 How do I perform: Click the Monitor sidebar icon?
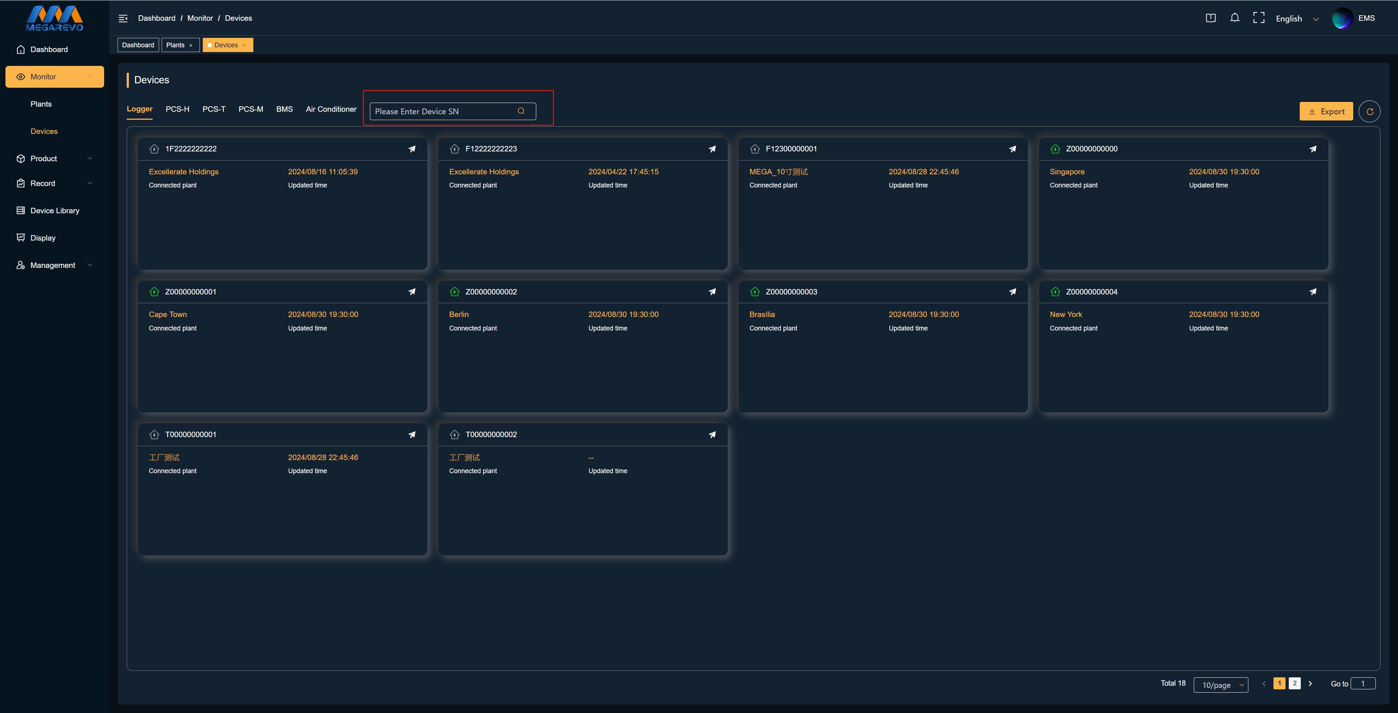tap(21, 76)
